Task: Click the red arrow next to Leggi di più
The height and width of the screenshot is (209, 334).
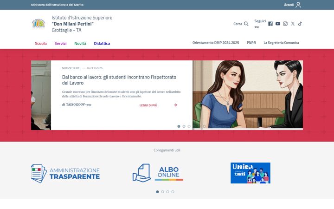Action: (175, 105)
